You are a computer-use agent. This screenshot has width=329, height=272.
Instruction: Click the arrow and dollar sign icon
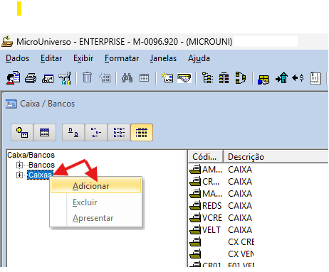[298, 77]
